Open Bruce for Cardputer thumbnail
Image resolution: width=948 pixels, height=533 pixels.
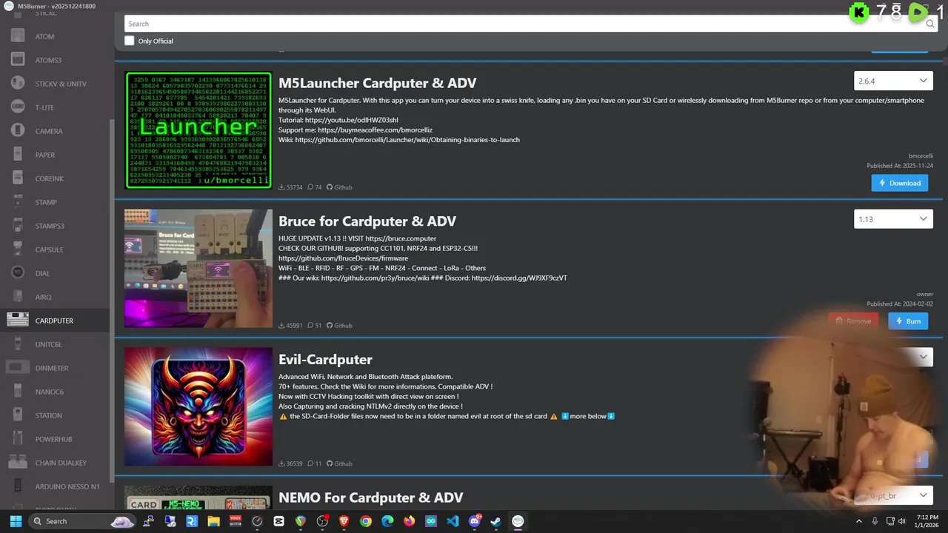198,268
